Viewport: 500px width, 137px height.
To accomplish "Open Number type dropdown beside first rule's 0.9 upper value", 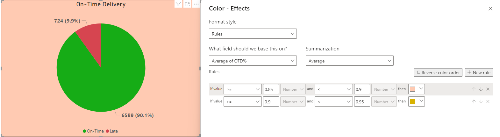I will coord(384,89).
